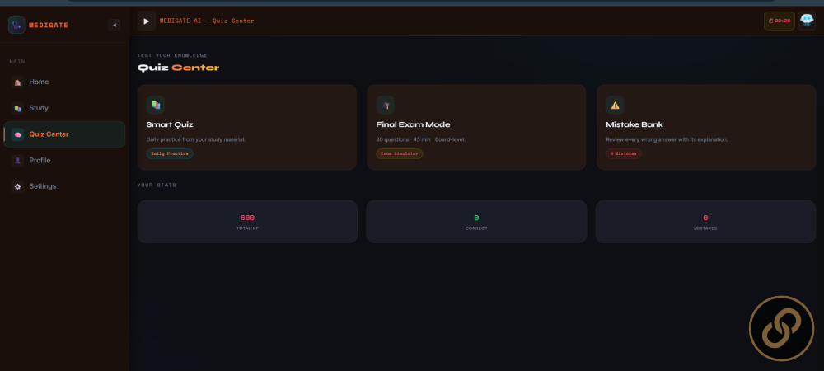Click the Home house icon in sidebar
Image resolution: width=824 pixels, height=371 pixels.
17,82
